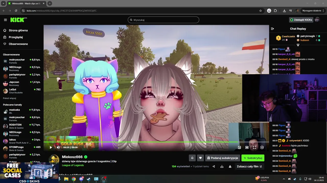Open League of Legends category link
327x183 pixels.
tap(73, 165)
